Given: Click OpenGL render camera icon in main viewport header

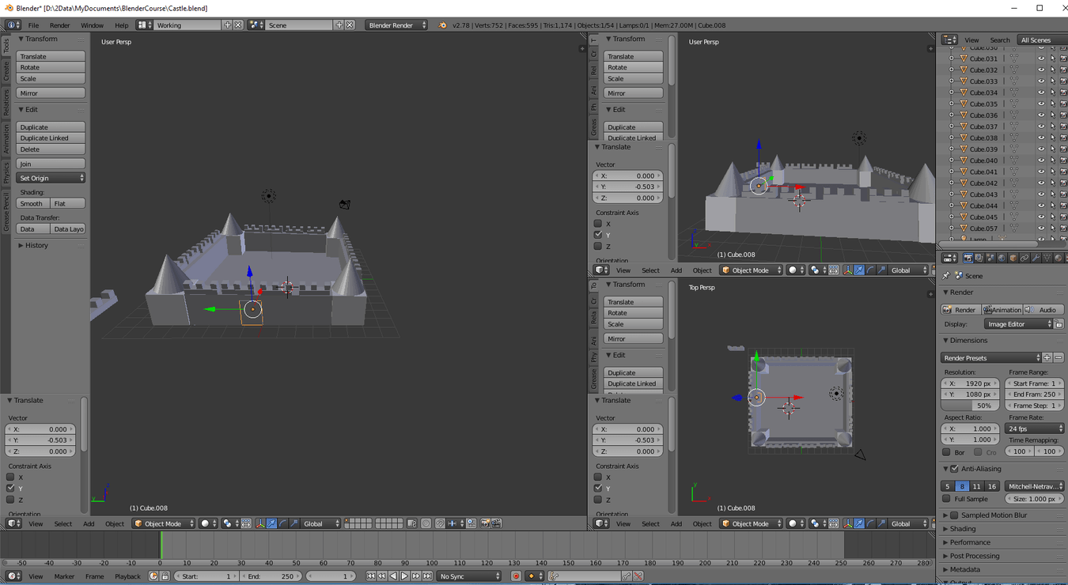Looking at the screenshot, I should click(485, 523).
